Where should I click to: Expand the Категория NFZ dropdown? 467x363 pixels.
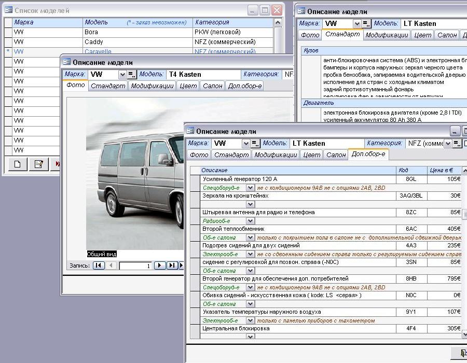click(x=447, y=144)
